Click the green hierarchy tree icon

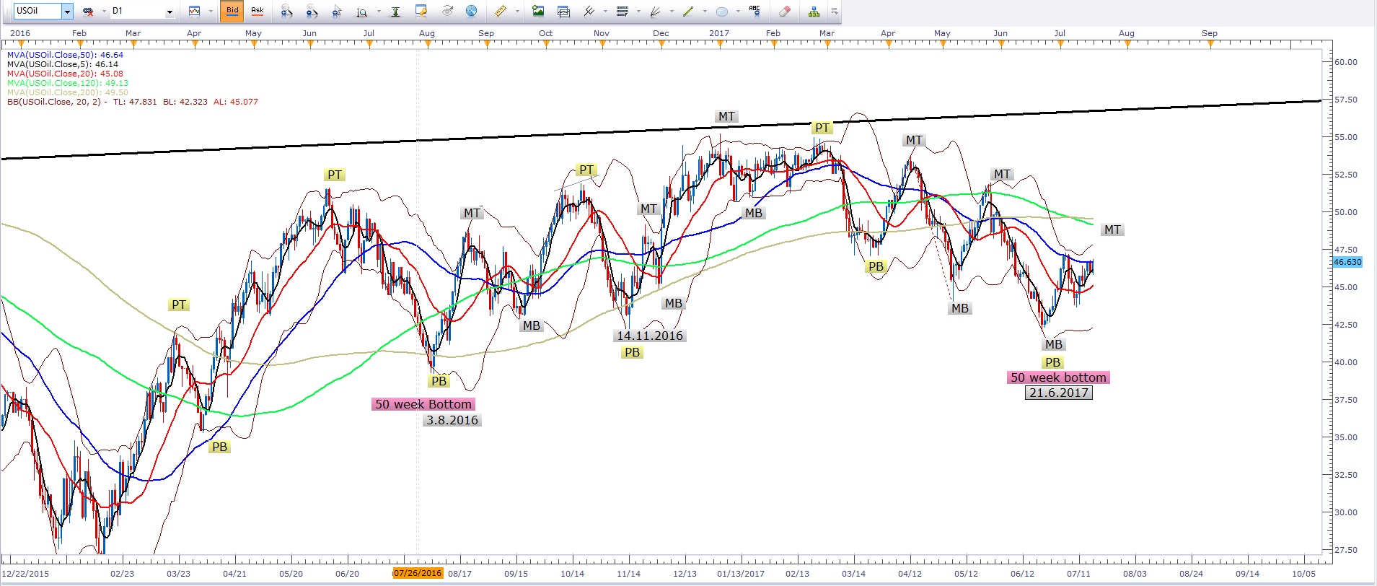pyautogui.click(x=814, y=11)
